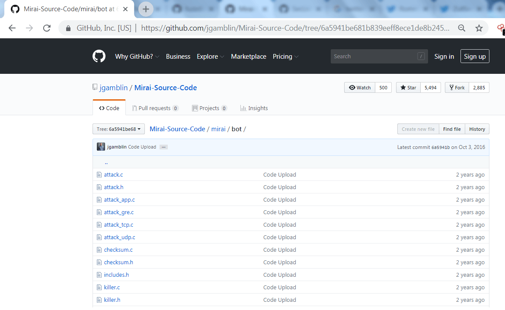Click the file icon beside attack.c
The width and height of the screenshot is (505, 310).
[99, 174]
